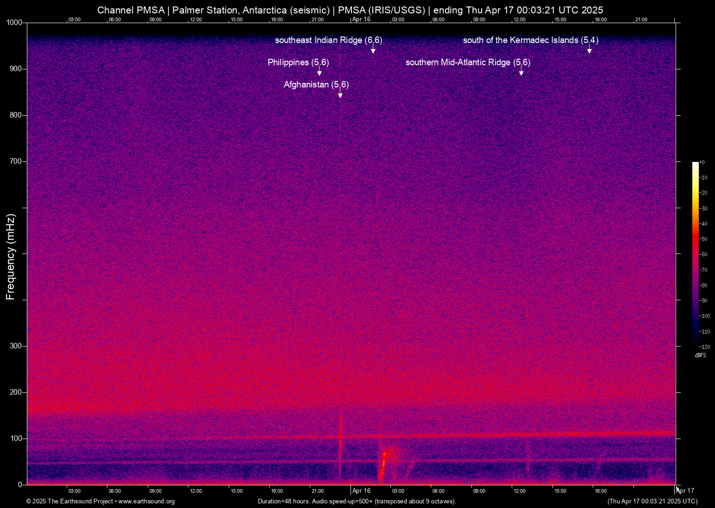Click the Kermadec Islands event arrow marker

point(589,50)
